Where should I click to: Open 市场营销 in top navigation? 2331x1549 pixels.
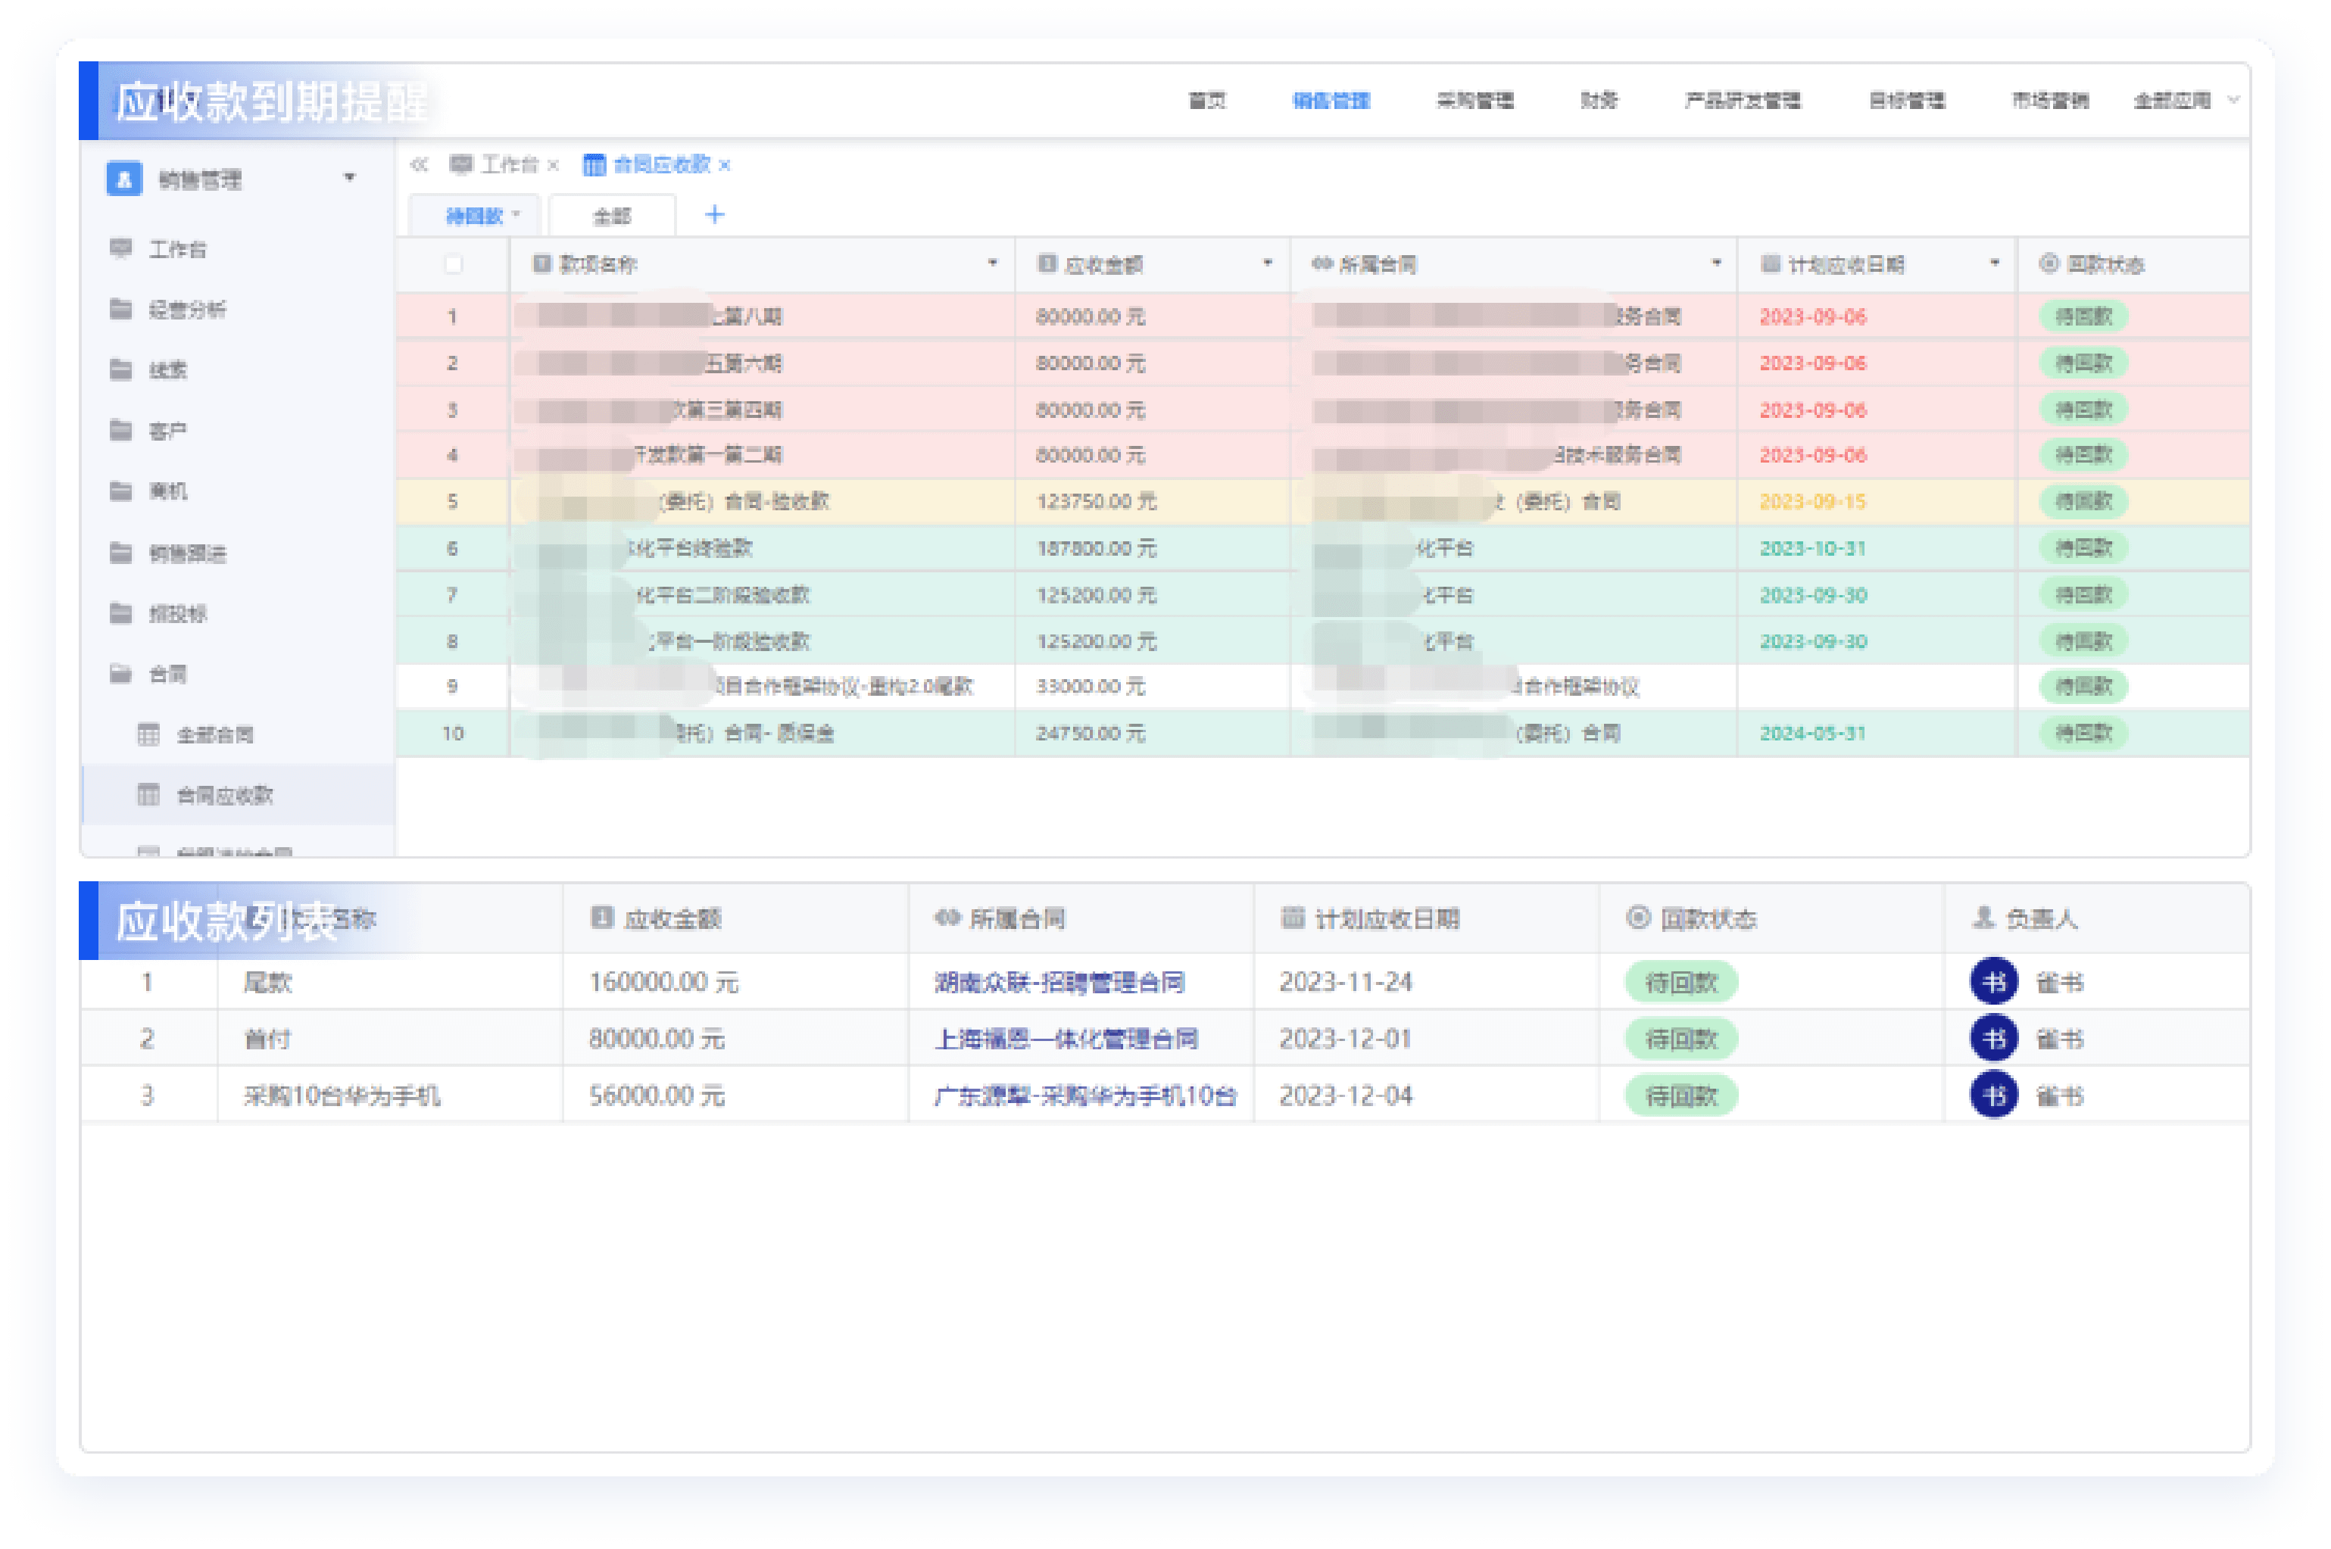click(2050, 100)
